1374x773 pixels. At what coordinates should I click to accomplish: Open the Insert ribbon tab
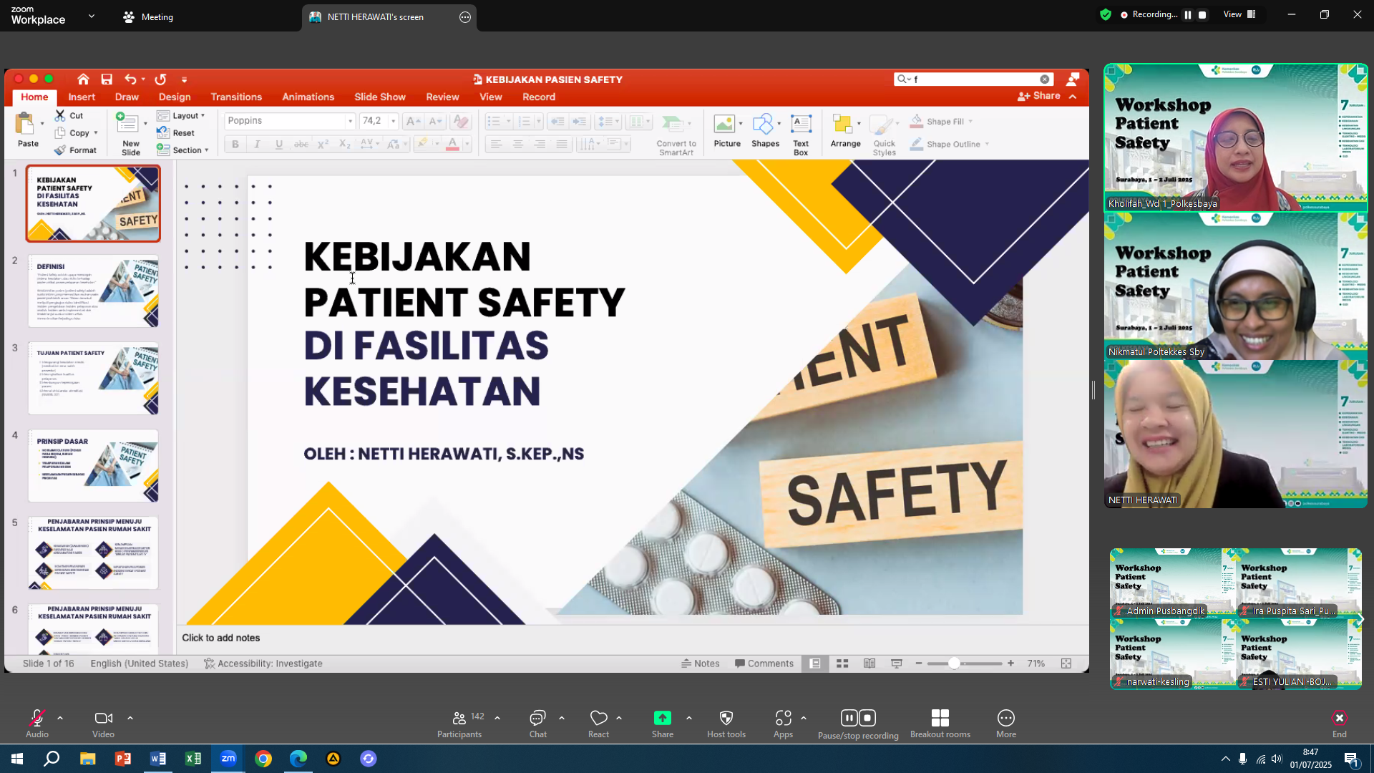point(82,97)
